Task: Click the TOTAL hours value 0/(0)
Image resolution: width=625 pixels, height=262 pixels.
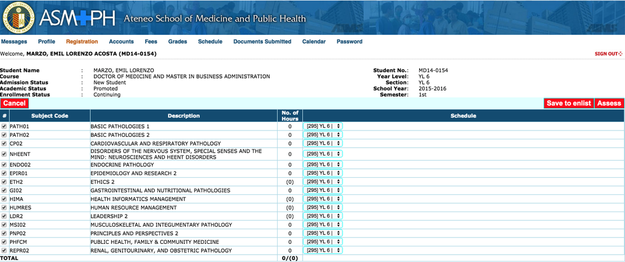Action: [x=290, y=258]
